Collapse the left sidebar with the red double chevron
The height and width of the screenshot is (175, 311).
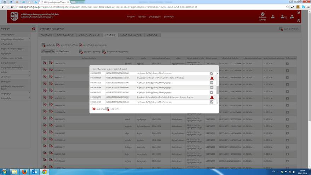pos(34,29)
